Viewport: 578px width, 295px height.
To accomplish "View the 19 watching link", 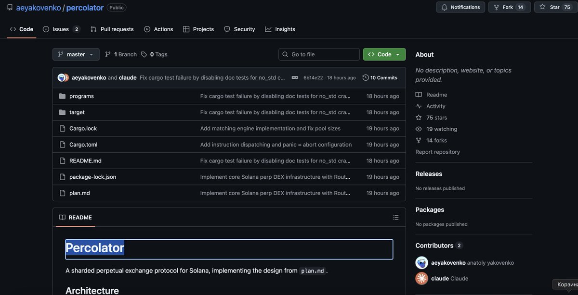I will (x=436, y=129).
